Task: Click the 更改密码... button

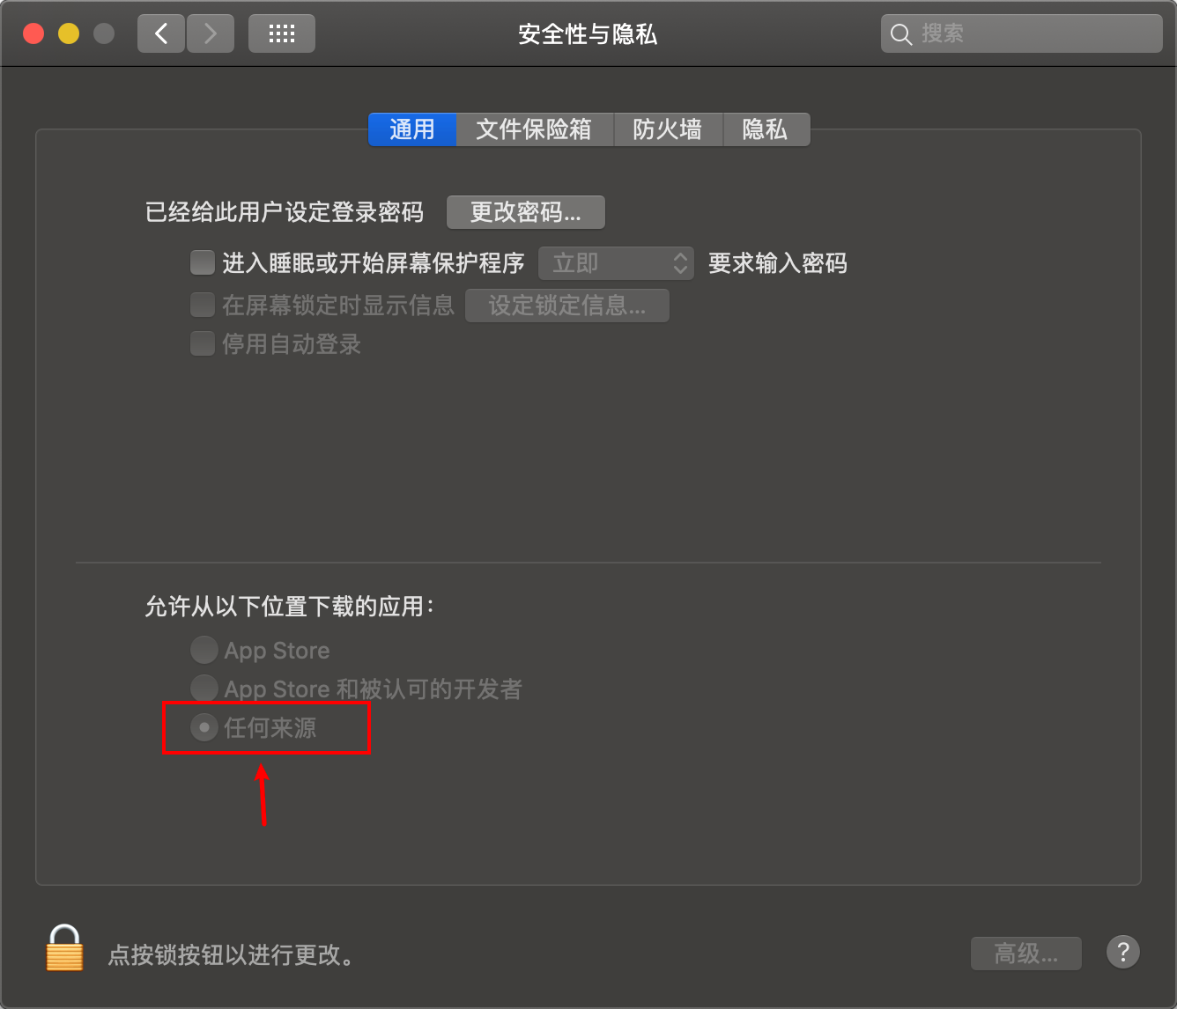Action: coord(526,212)
